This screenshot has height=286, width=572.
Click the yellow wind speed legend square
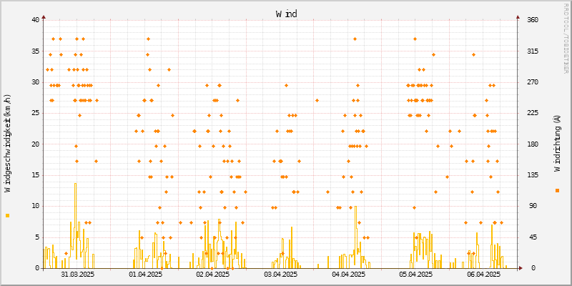click(8, 215)
